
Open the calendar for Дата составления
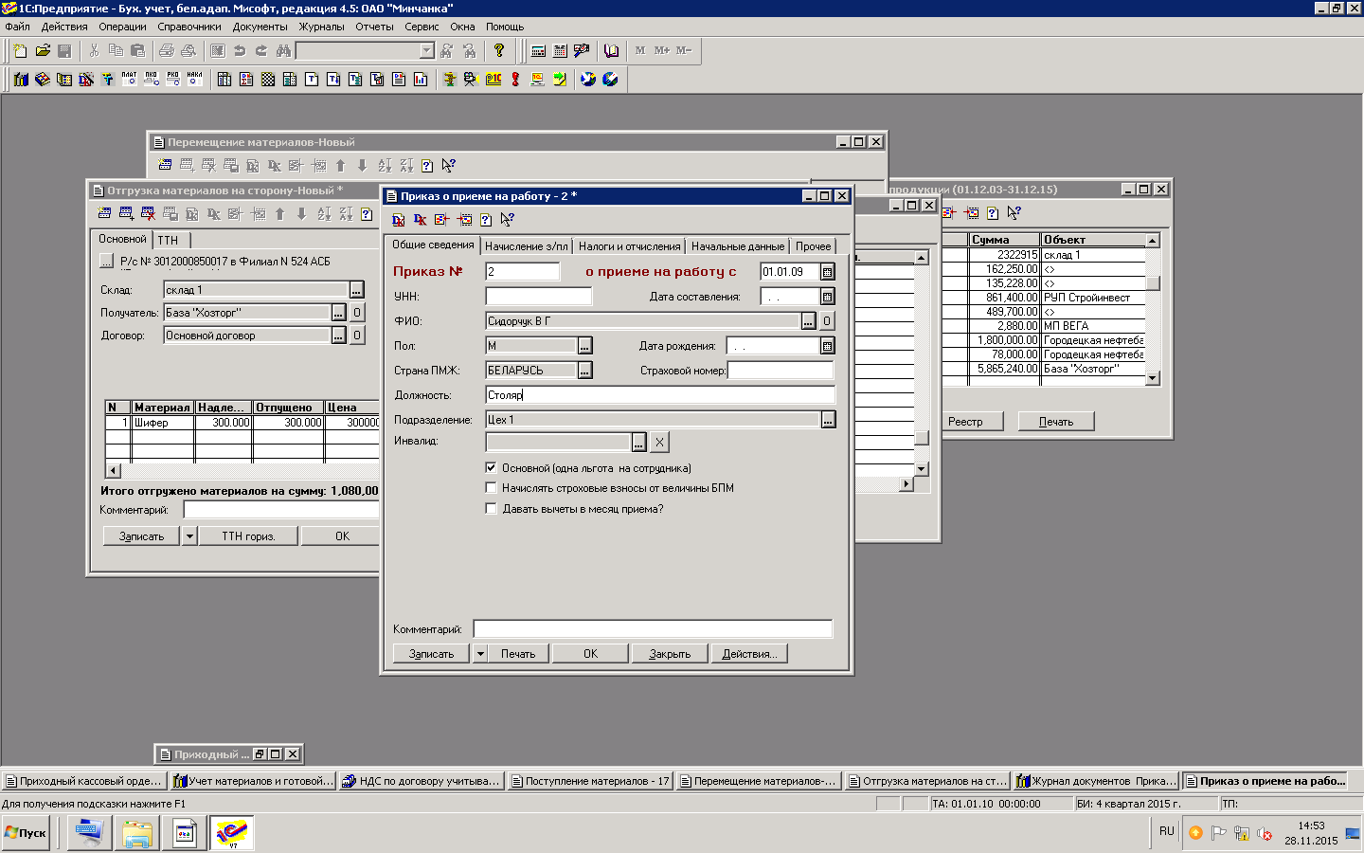[x=827, y=297]
